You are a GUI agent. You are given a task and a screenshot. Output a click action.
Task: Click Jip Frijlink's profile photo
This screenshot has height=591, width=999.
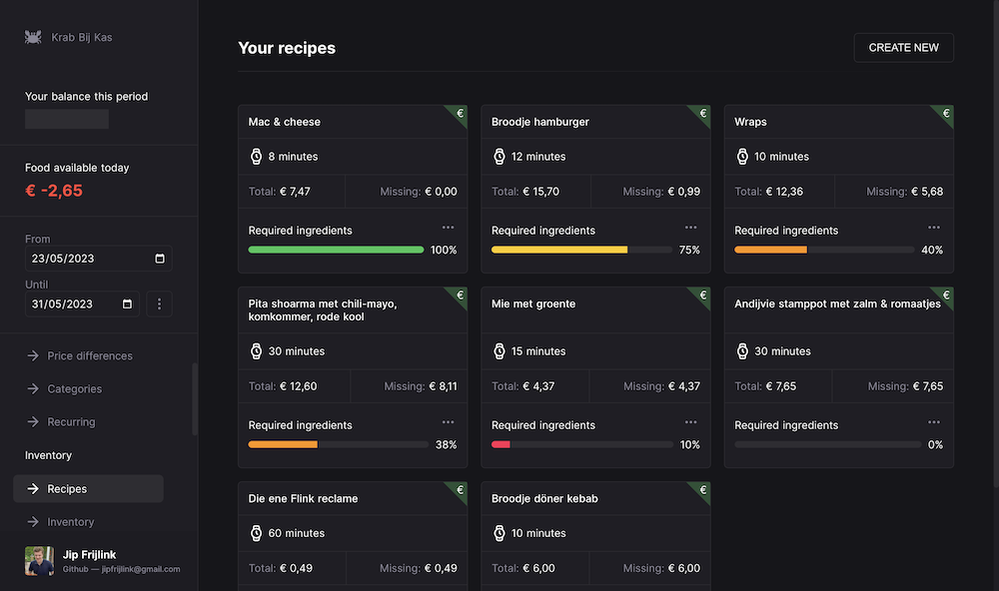tap(38, 561)
